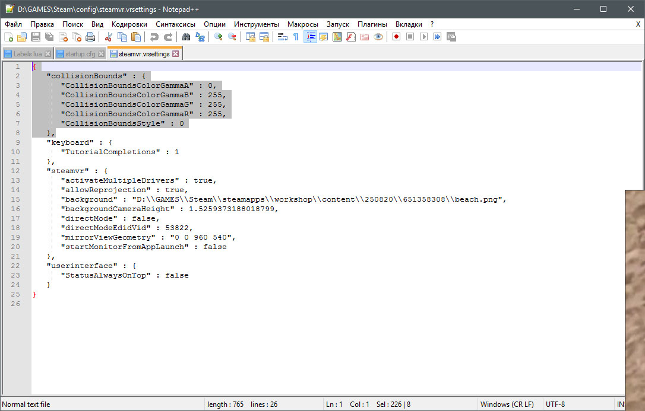
Task: Close the startup.cfg tab
Action: (101, 54)
